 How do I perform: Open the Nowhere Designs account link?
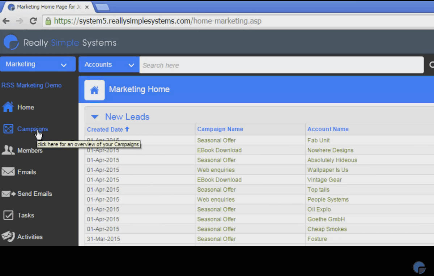click(x=330, y=150)
